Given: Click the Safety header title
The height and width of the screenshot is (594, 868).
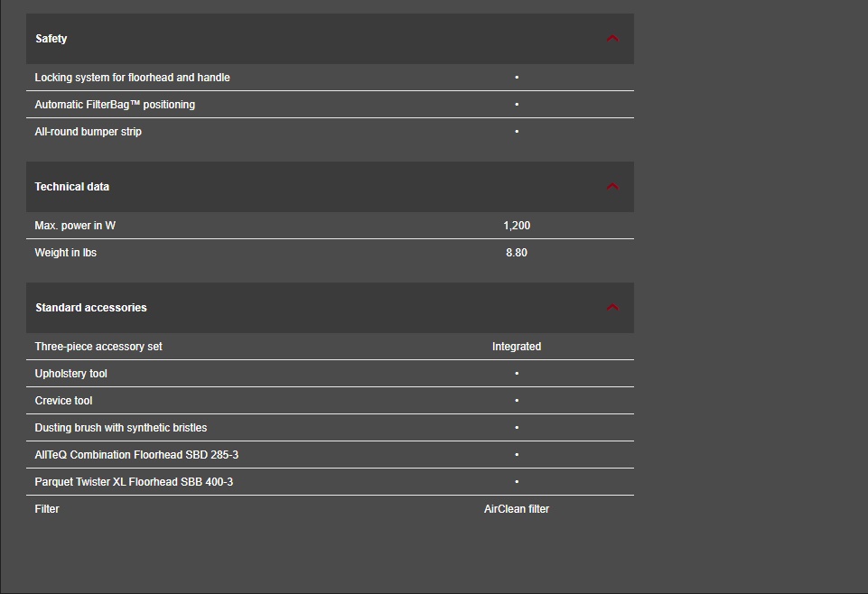Looking at the screenshot, I should [51, 39].
